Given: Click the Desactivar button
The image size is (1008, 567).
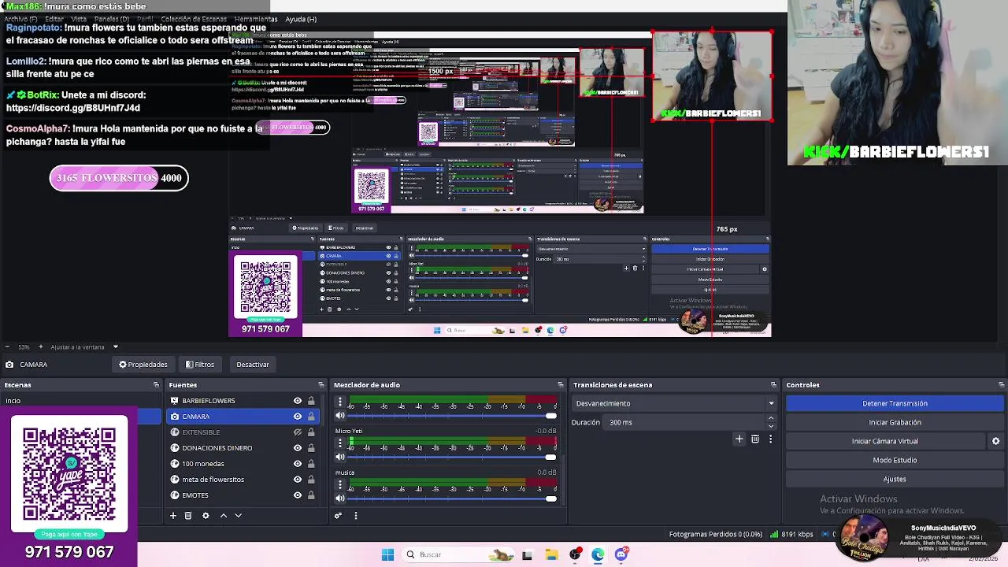Looking at the screenshot, I should click(x=253, y=365).
